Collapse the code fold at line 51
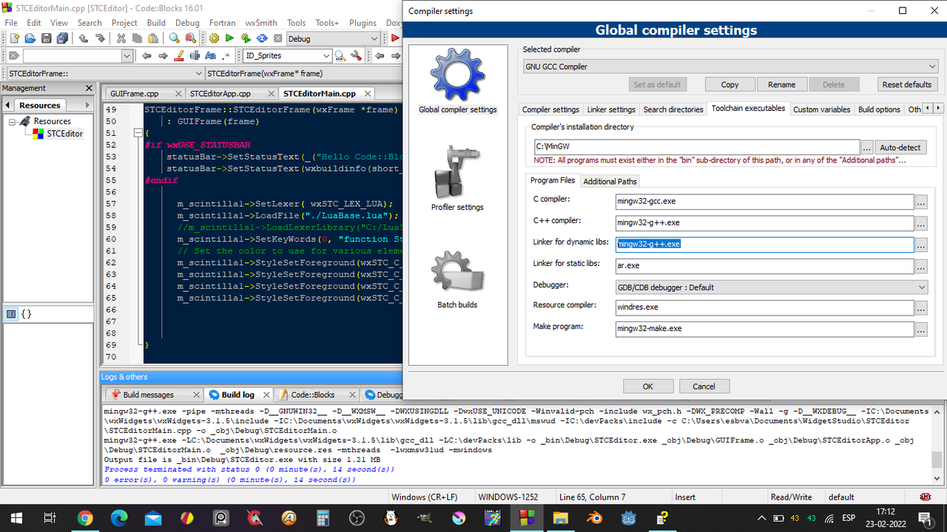The width and height of the screenshot is (947, 532). [137, 133]
